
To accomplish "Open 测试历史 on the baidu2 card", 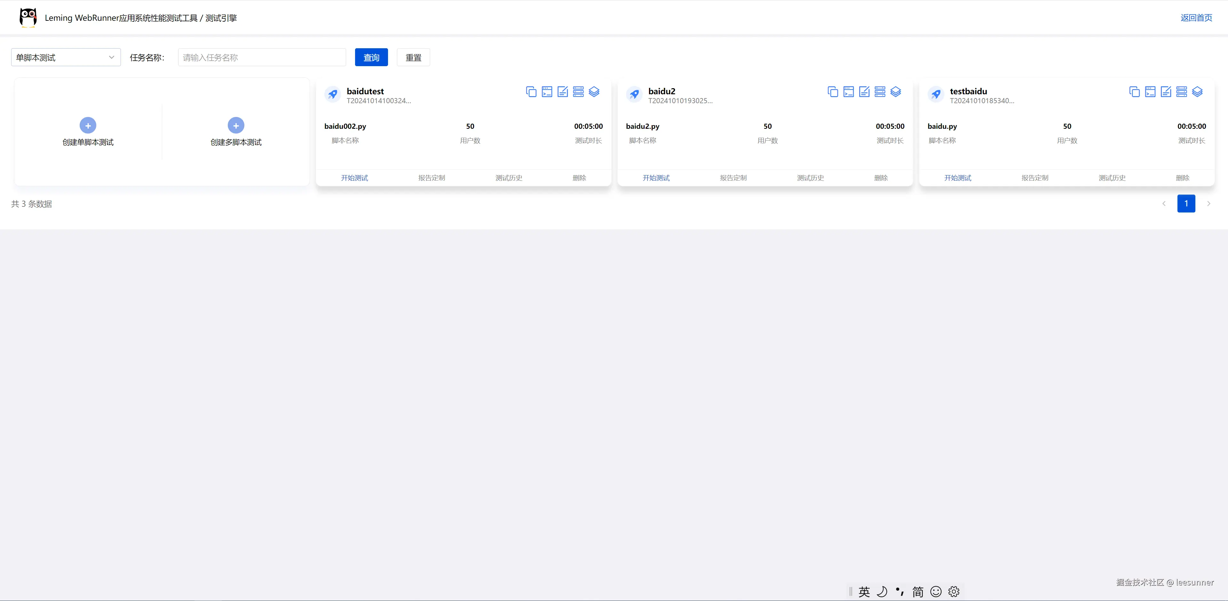I will tap(810, 178).
